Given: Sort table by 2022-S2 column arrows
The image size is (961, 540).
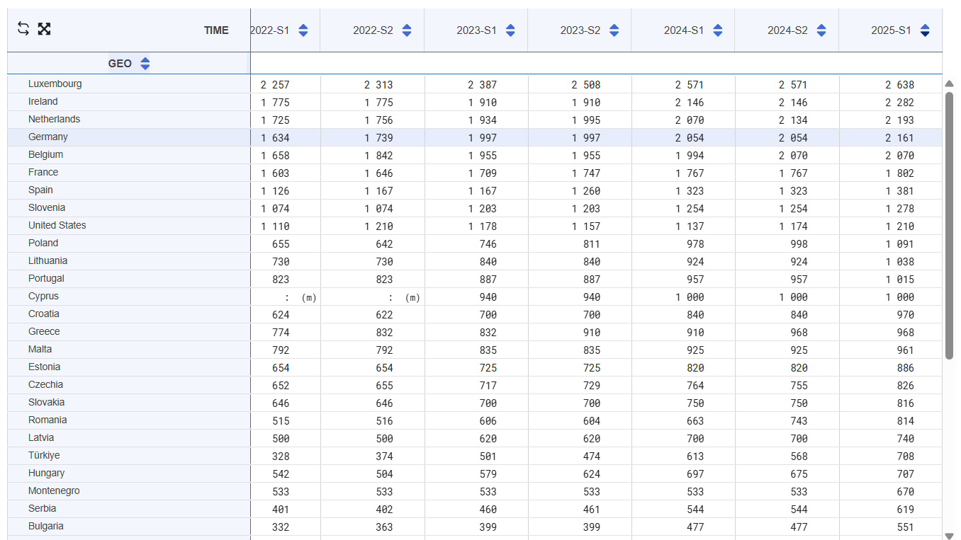Looking at the screenshot, I should click(407, 30).
